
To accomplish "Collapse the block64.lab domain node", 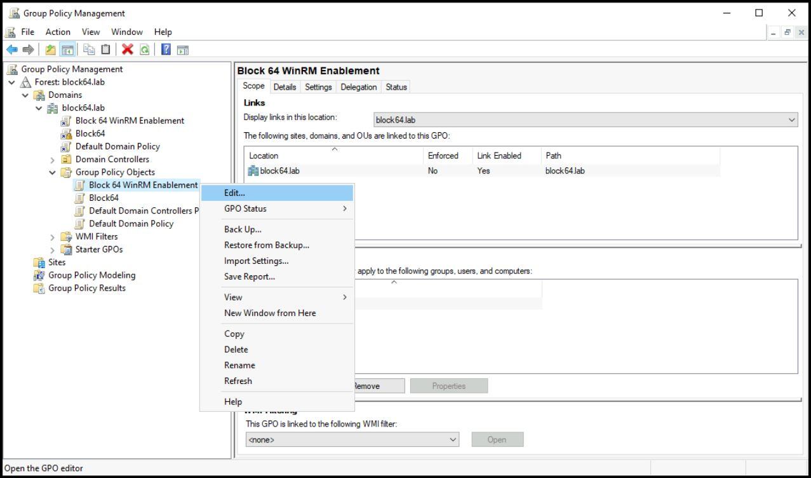I will [38, 107].
